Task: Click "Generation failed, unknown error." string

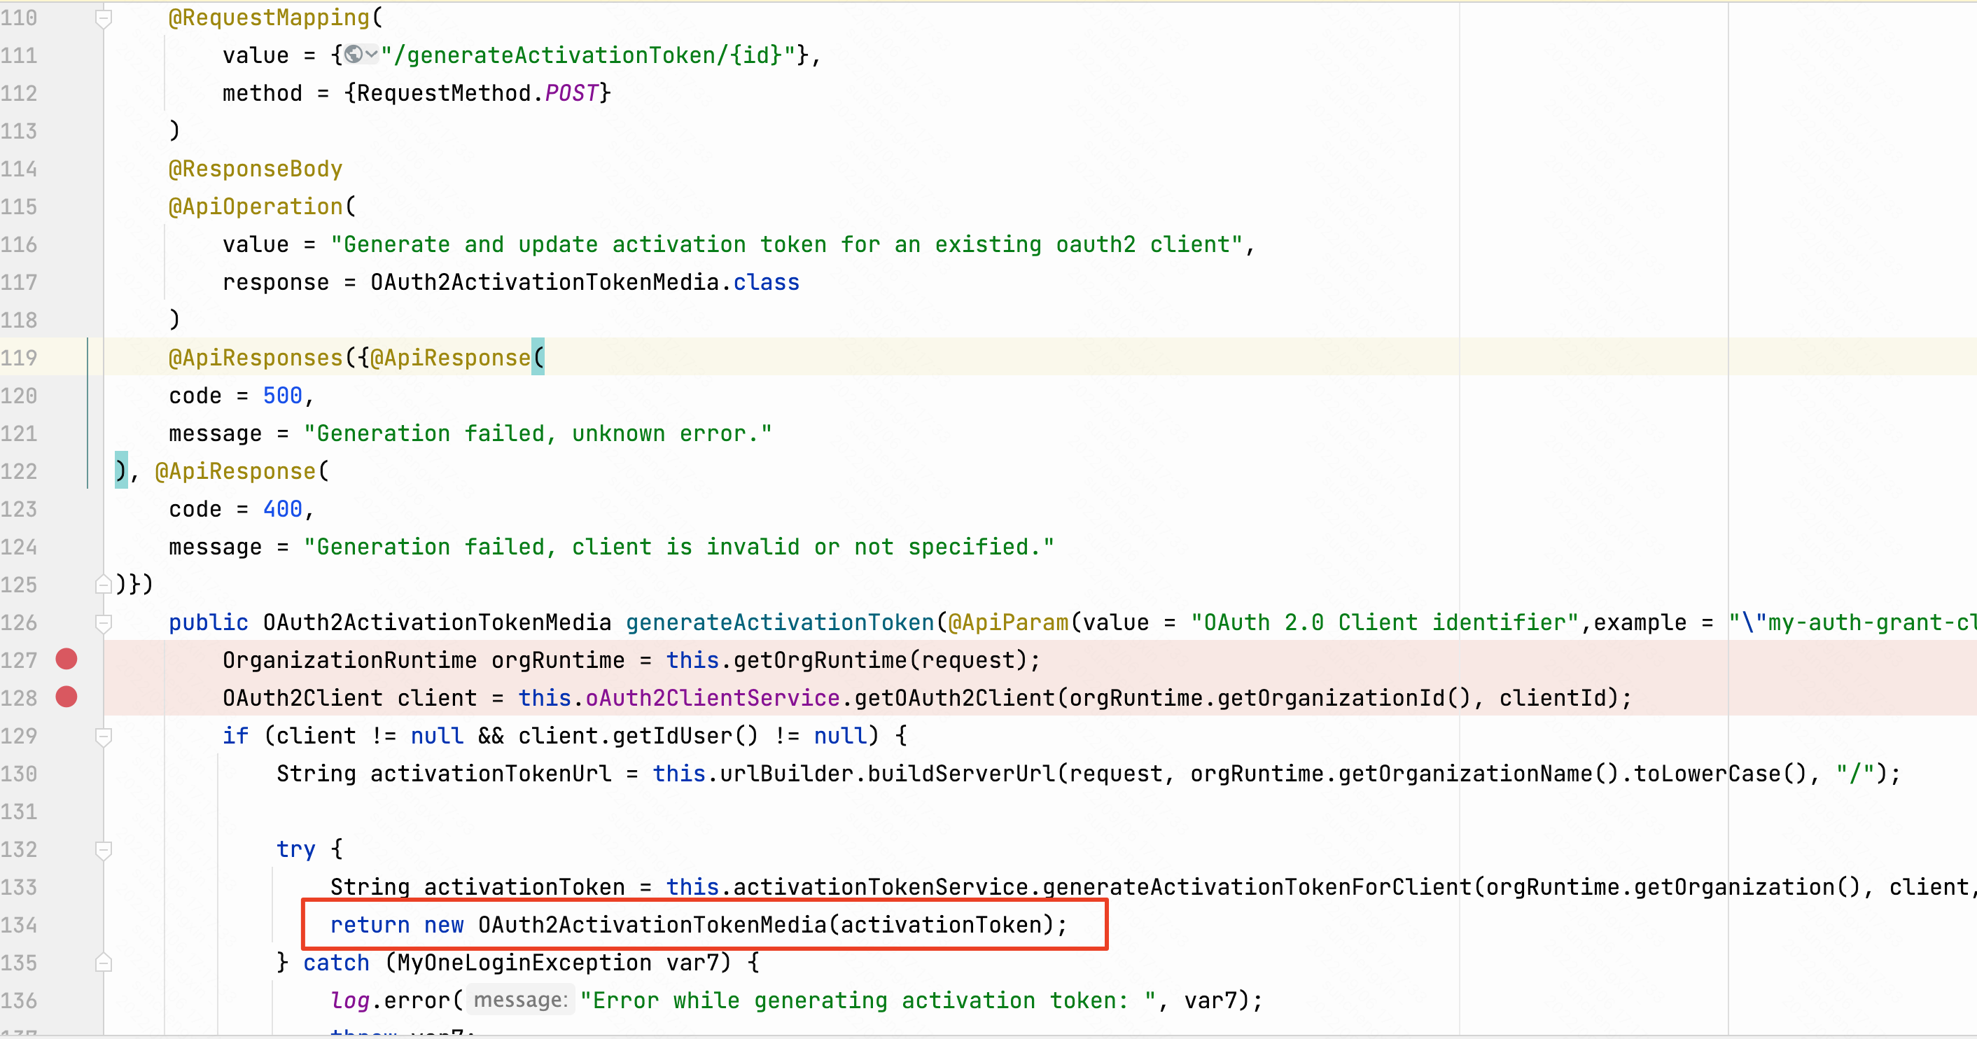Action: 537,433
